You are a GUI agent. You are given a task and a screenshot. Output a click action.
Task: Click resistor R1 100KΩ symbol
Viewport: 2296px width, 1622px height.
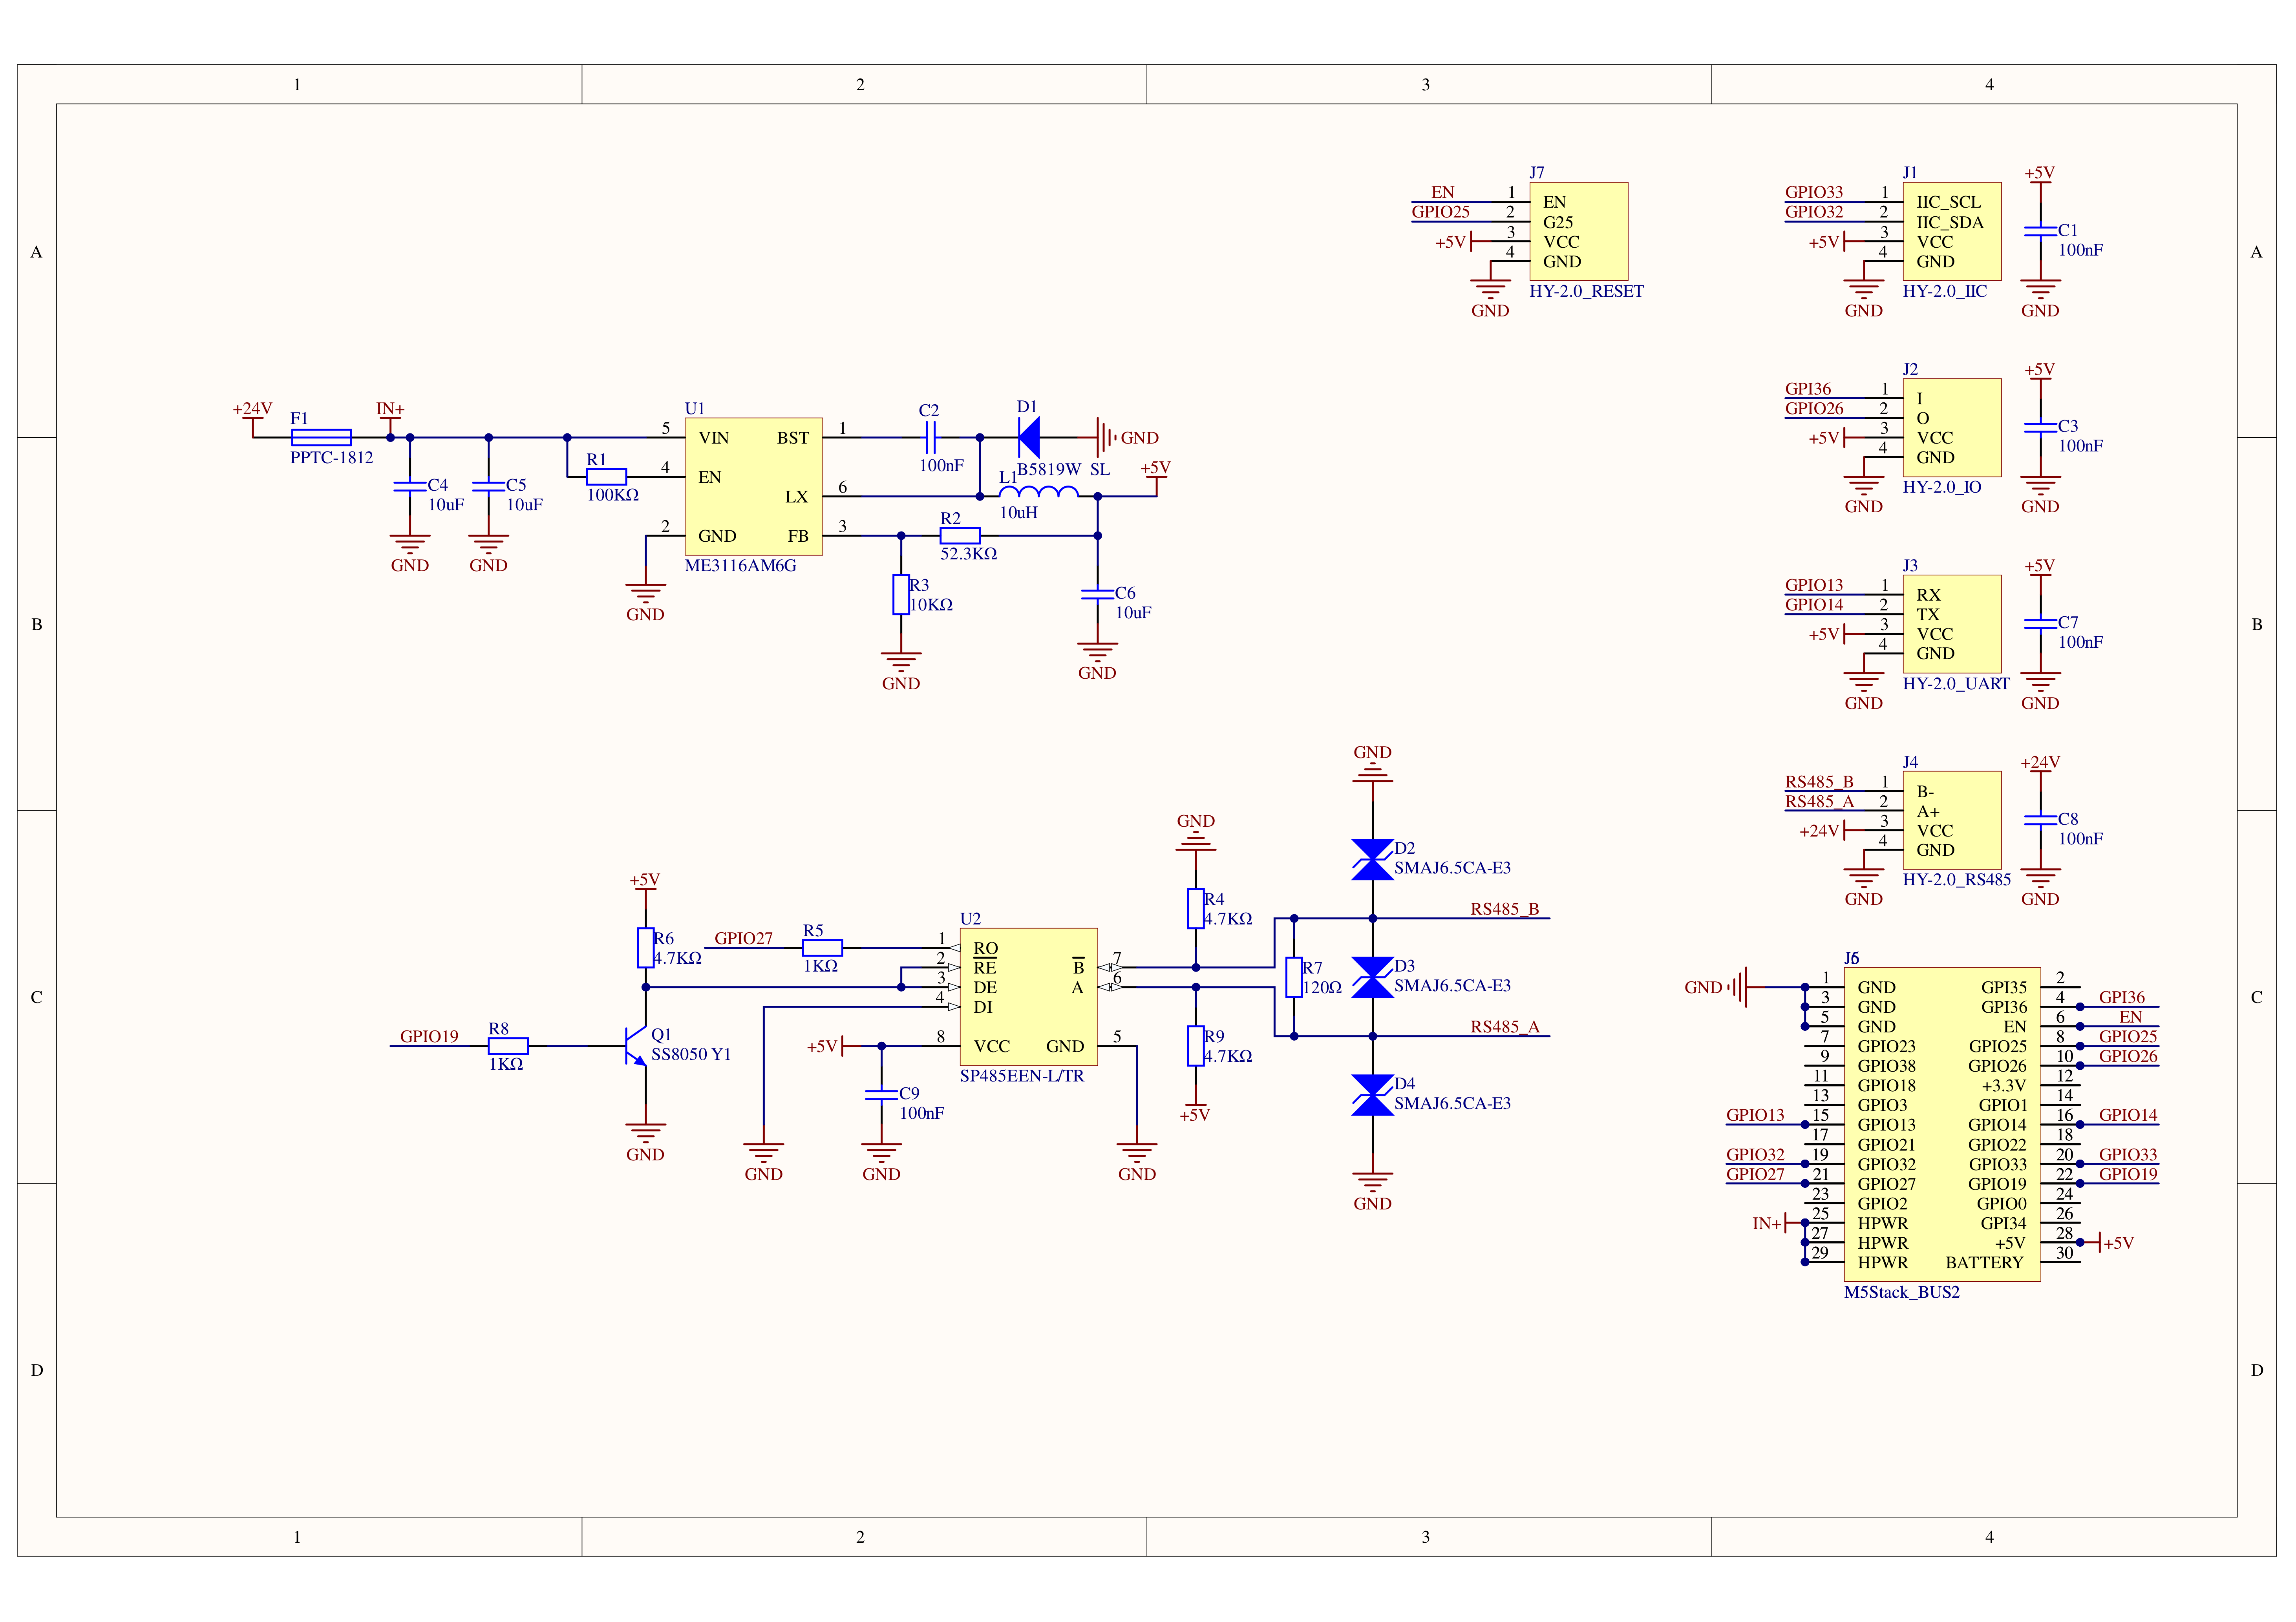606,477
